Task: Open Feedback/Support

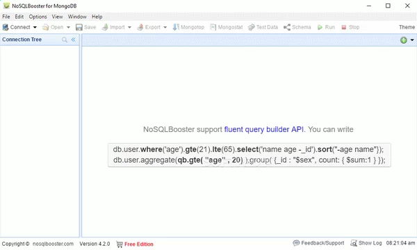Action: [318, 243]
